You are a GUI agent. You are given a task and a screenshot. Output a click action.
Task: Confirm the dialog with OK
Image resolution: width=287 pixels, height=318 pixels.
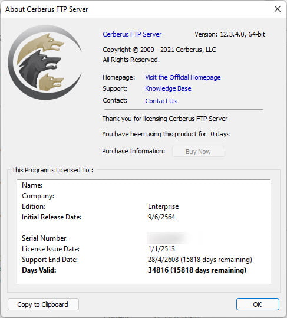258,304
